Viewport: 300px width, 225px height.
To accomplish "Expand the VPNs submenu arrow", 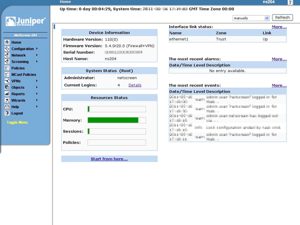I will click(36, 80).
